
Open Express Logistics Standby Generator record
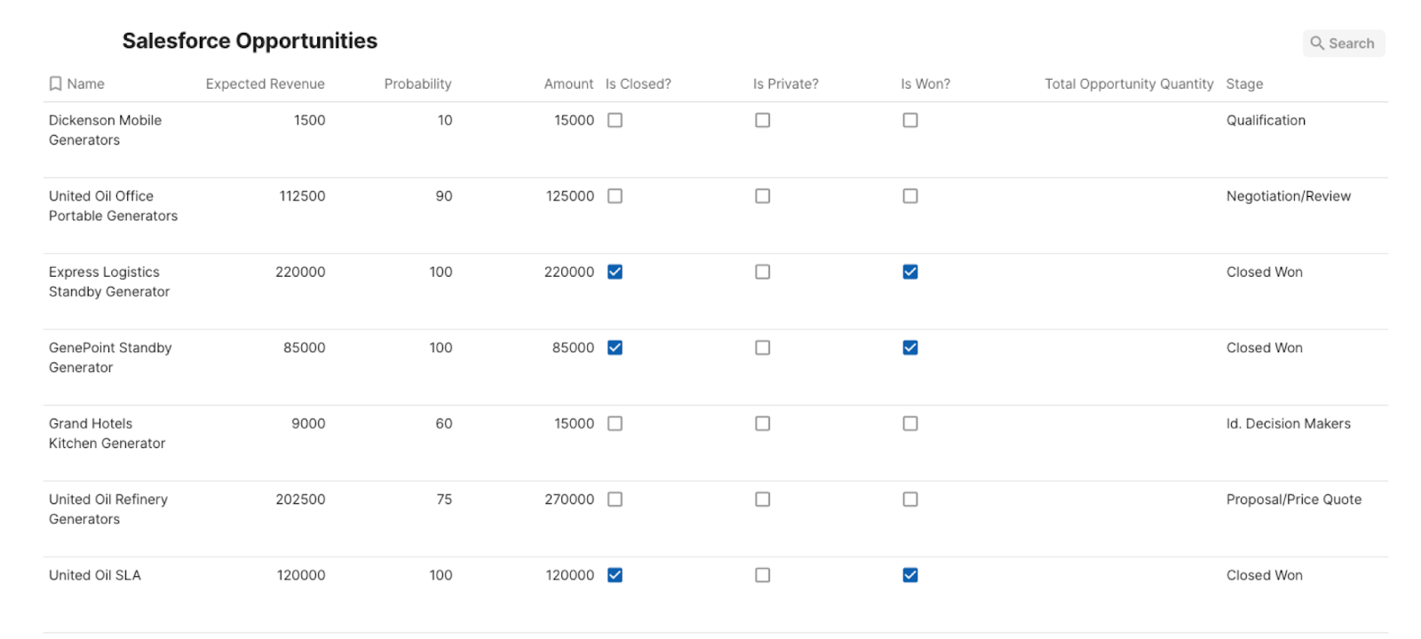108,281
